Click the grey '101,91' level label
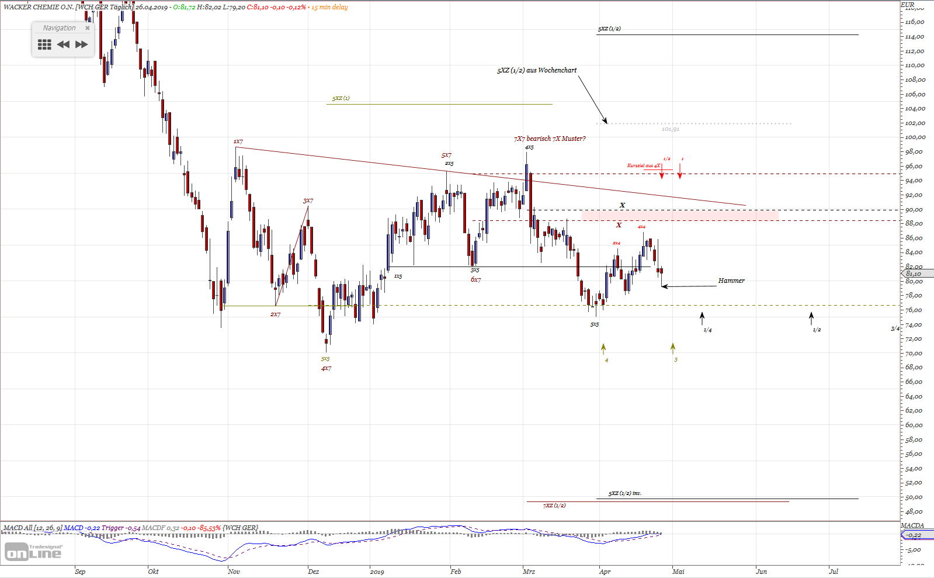 [670, 129]
